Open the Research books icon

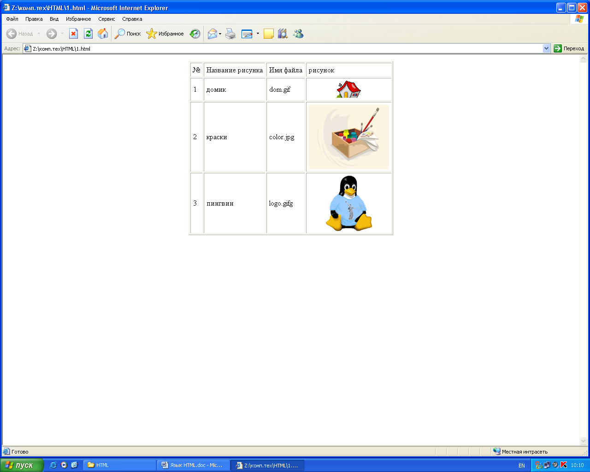tap(283, 34)
